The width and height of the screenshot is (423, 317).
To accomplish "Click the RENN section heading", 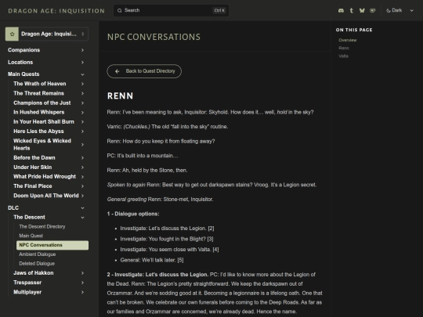I will pos(120,96).
